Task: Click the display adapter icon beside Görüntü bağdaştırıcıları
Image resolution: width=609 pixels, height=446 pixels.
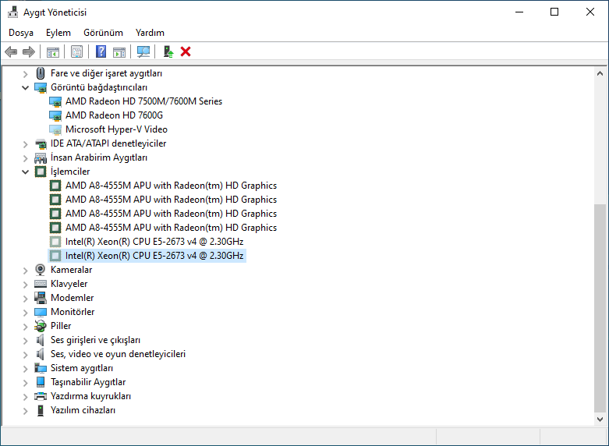Action: click(x=41, y=87)
